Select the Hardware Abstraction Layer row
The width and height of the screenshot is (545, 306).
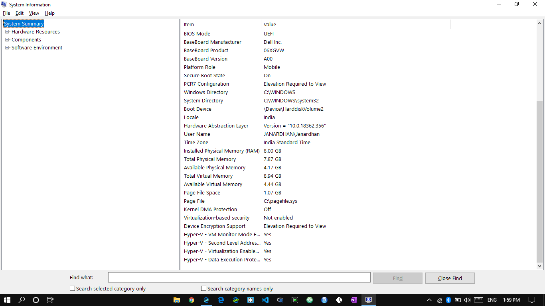click(316, 126)
